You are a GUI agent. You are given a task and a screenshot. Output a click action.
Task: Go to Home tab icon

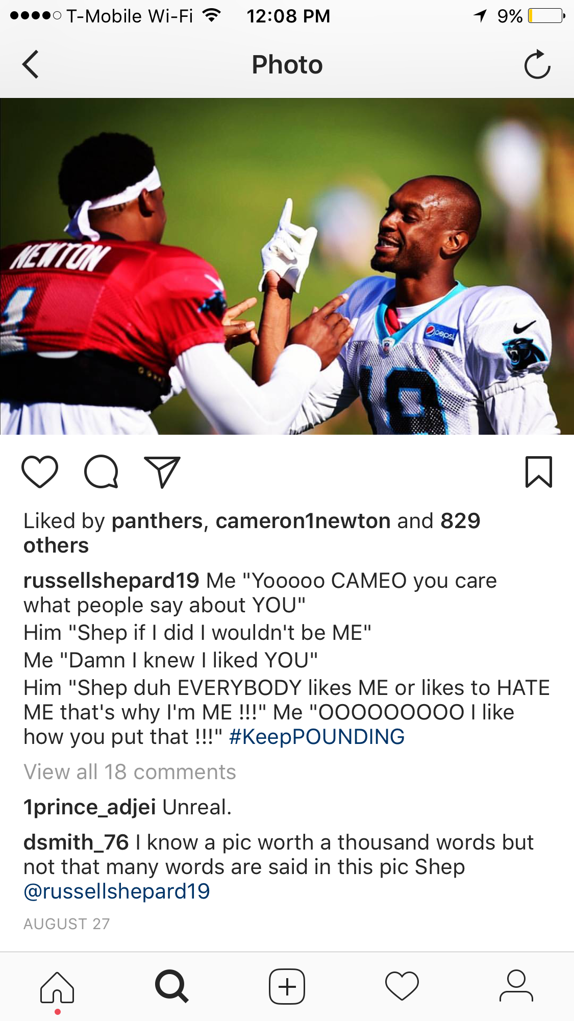(57, 987)
